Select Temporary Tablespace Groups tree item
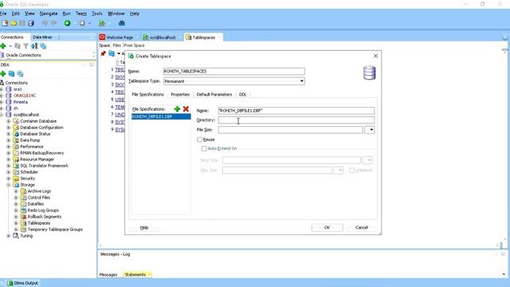The image size is (510, 287). (55, 230)
